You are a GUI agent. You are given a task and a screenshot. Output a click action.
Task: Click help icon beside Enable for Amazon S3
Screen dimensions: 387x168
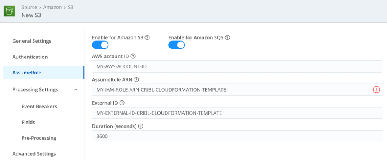tap(147, 38)
